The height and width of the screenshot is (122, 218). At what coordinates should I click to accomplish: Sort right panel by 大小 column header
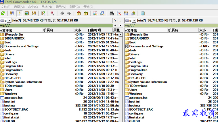pyautogui.click(x=205, y=30)
